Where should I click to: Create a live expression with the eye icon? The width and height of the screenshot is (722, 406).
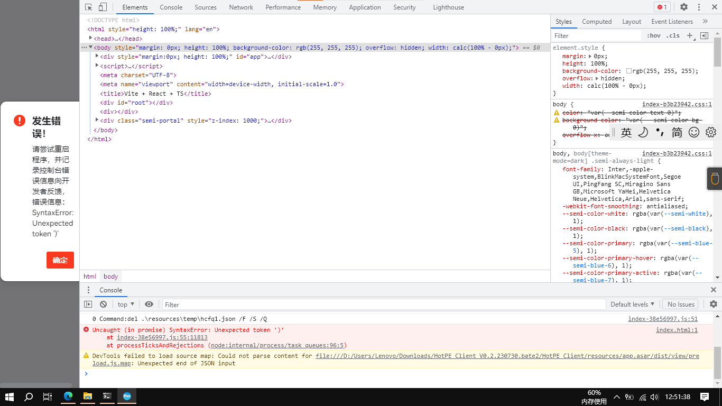149,304
